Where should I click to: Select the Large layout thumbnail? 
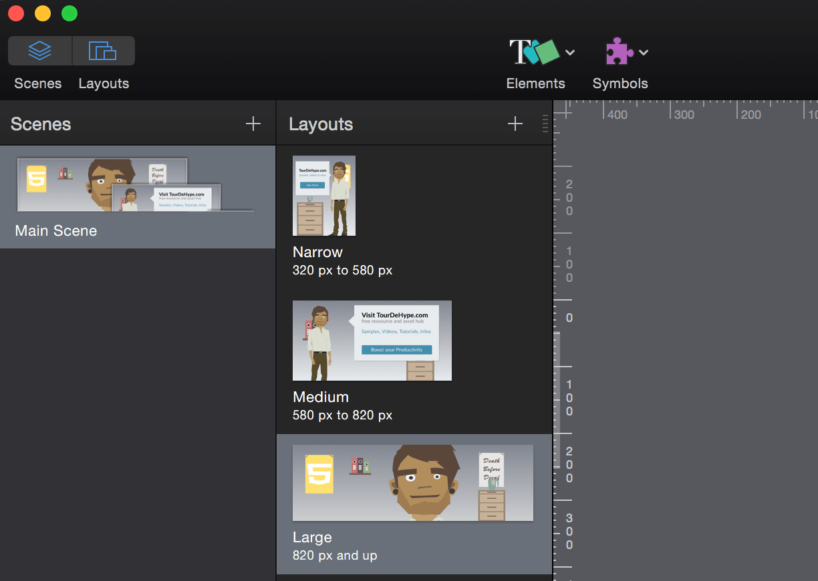pyautogui.click(x=413, y=483)
